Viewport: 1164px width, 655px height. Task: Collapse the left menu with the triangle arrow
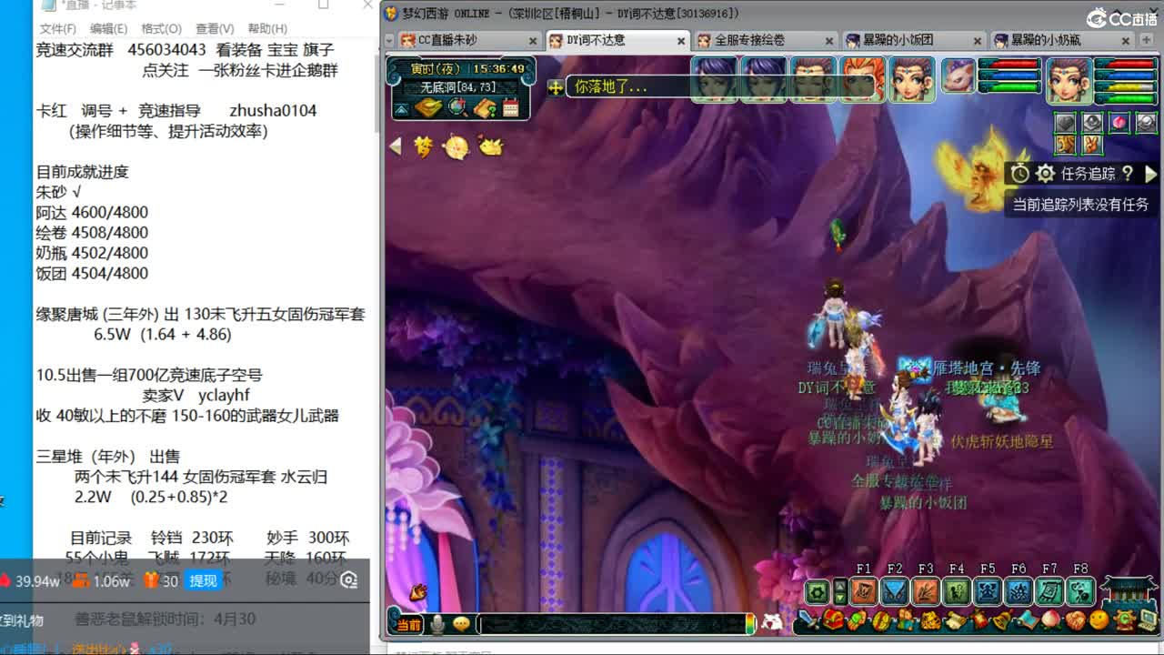[395, 146]
